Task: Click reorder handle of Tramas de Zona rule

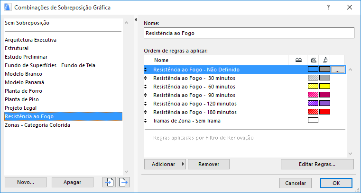Action: 146,121
